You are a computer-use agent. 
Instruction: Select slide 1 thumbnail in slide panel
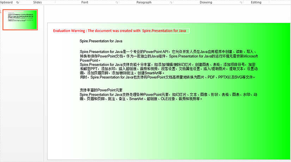point(20,20)
